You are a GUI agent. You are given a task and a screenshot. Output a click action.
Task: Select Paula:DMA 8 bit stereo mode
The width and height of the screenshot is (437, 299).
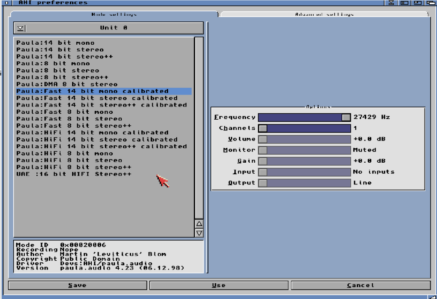coord(67,84)
